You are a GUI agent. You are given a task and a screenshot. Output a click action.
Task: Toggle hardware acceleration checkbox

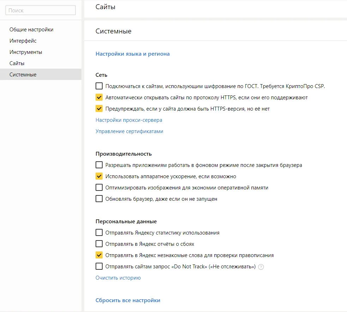coord(99,176)
